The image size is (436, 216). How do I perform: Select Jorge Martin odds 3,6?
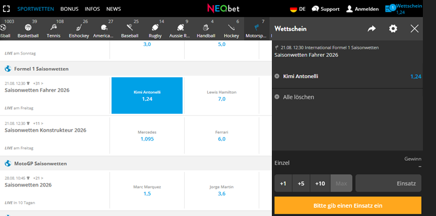point(222,190)
